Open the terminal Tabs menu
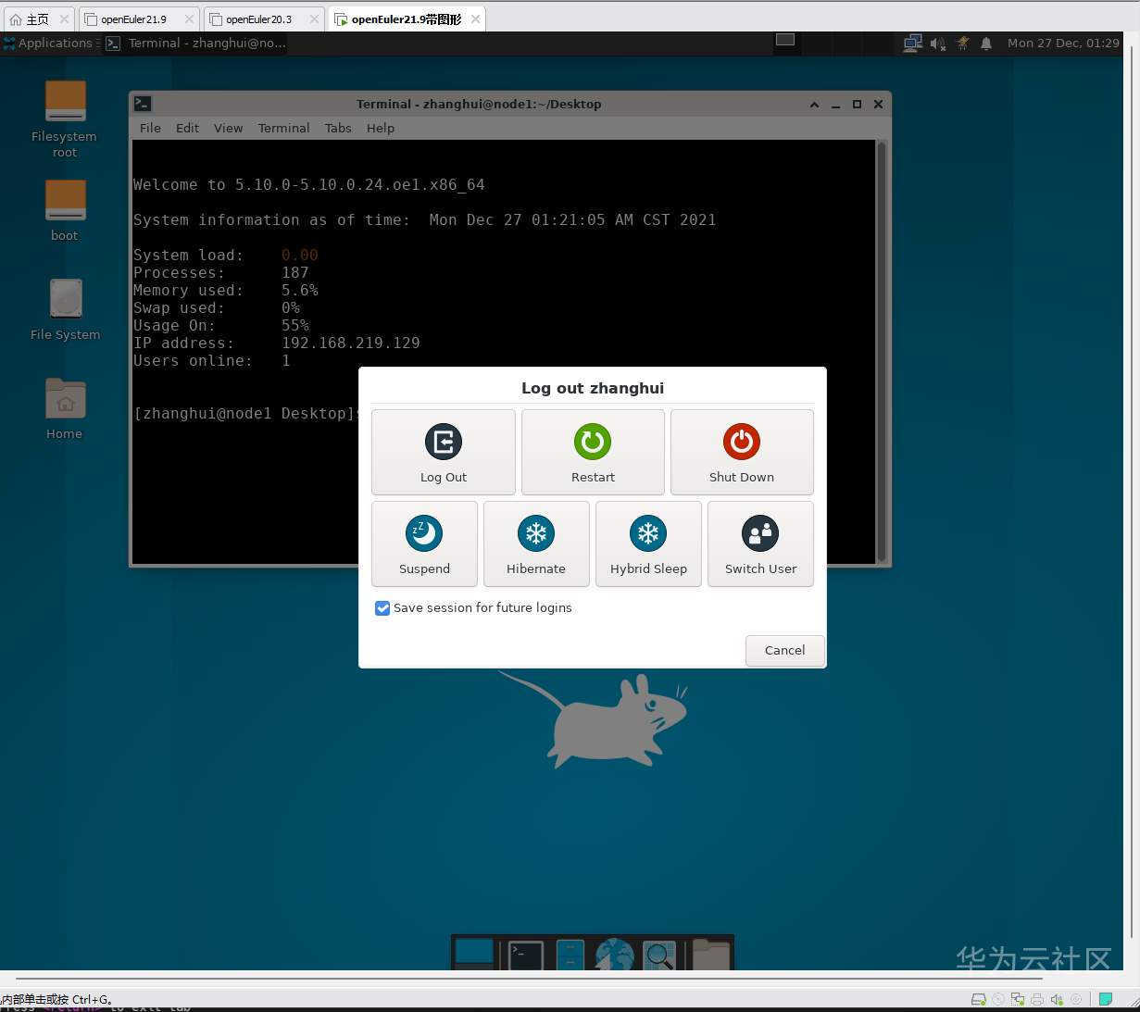The width and height of the screenshot is (1140, 1012). pyautogui.click(x=338, y=128)
